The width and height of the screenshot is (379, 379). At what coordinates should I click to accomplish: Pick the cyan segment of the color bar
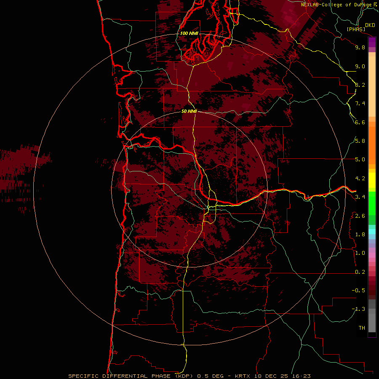372,231
